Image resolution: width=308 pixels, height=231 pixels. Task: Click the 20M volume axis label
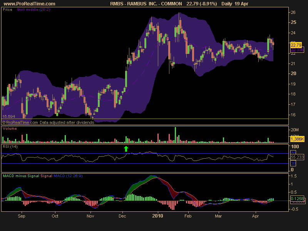(x=295, y=130)
